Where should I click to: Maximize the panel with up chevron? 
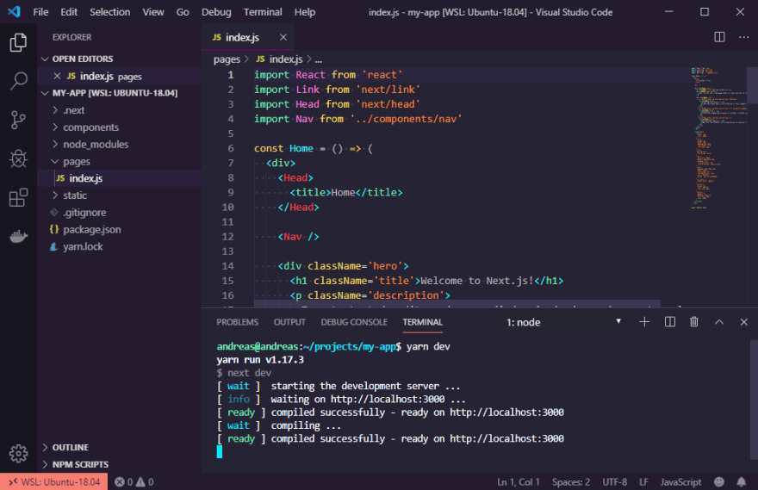[719, 322]
